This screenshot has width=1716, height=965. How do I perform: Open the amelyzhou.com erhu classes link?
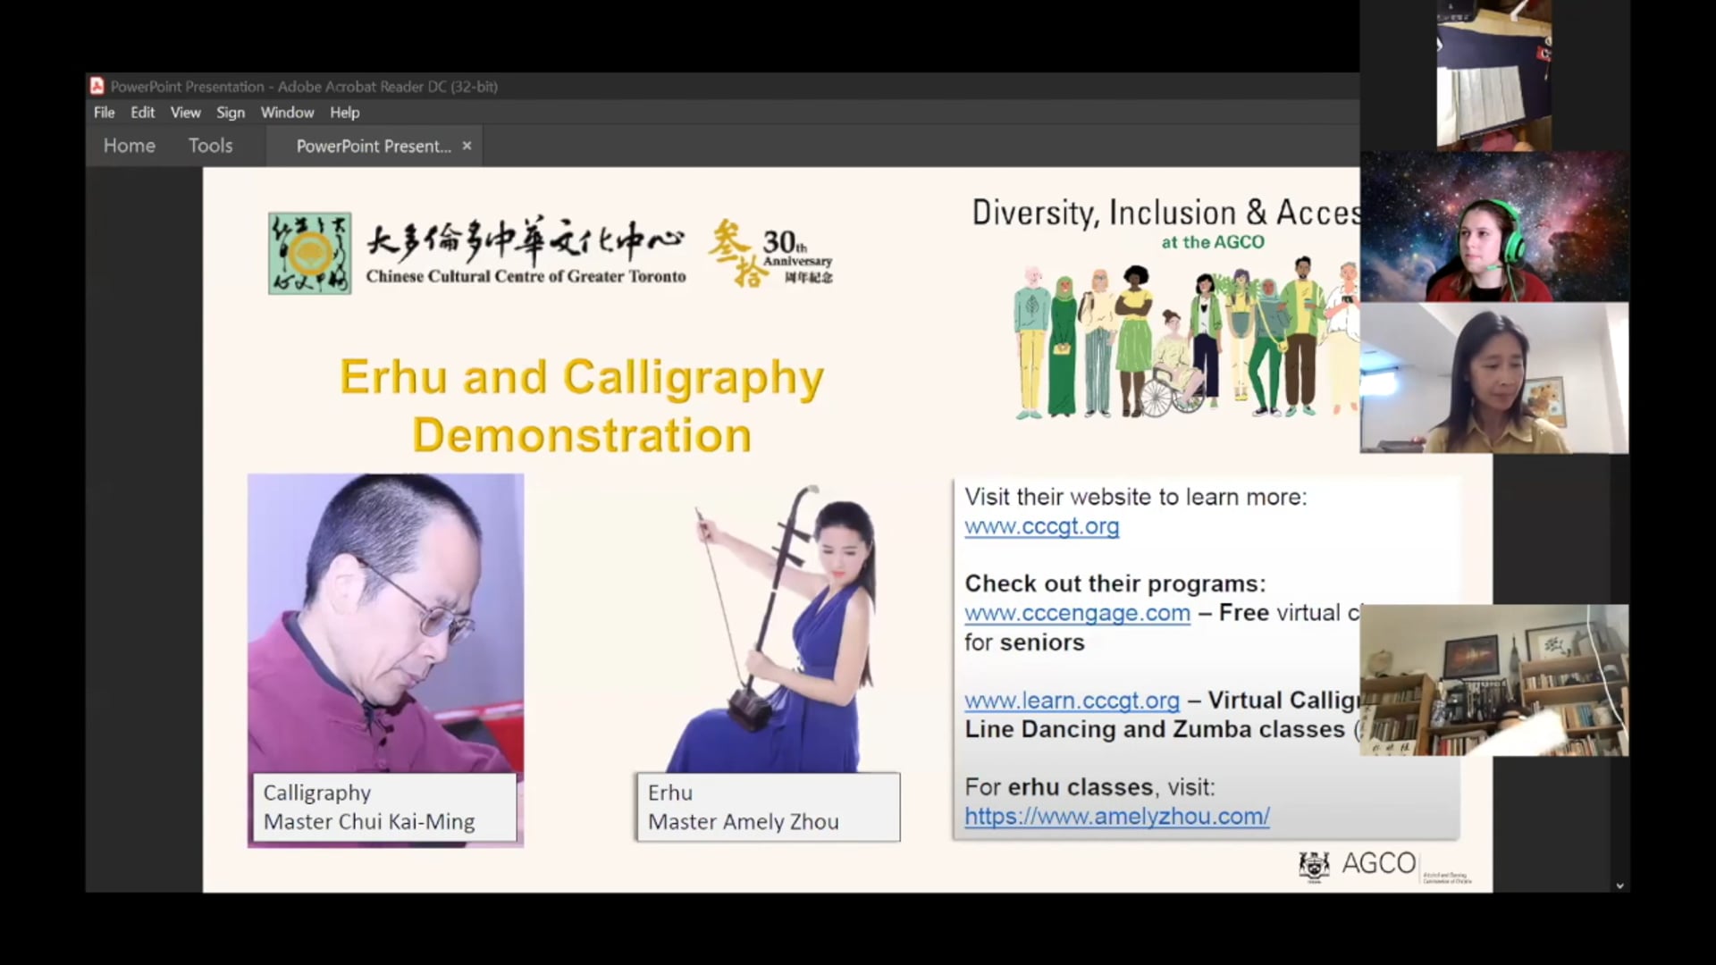click(1116, 816)
